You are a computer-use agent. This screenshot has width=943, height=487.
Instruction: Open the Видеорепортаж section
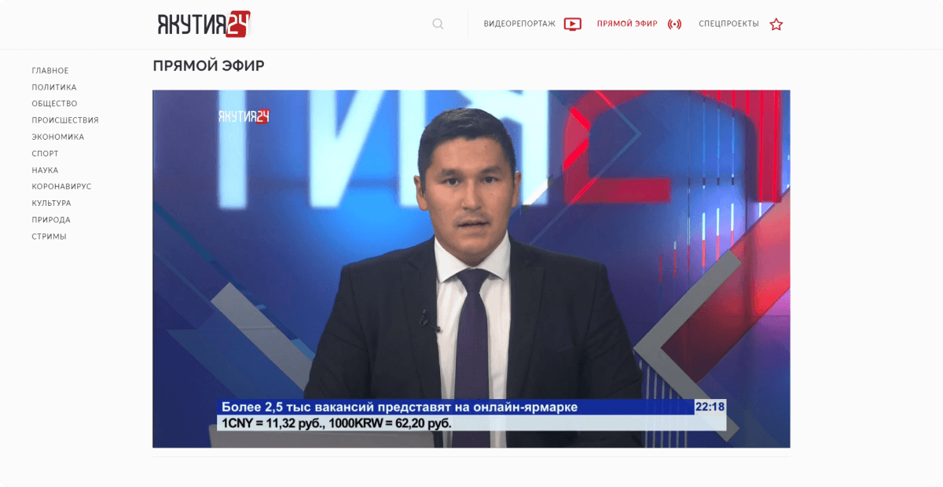519,24
